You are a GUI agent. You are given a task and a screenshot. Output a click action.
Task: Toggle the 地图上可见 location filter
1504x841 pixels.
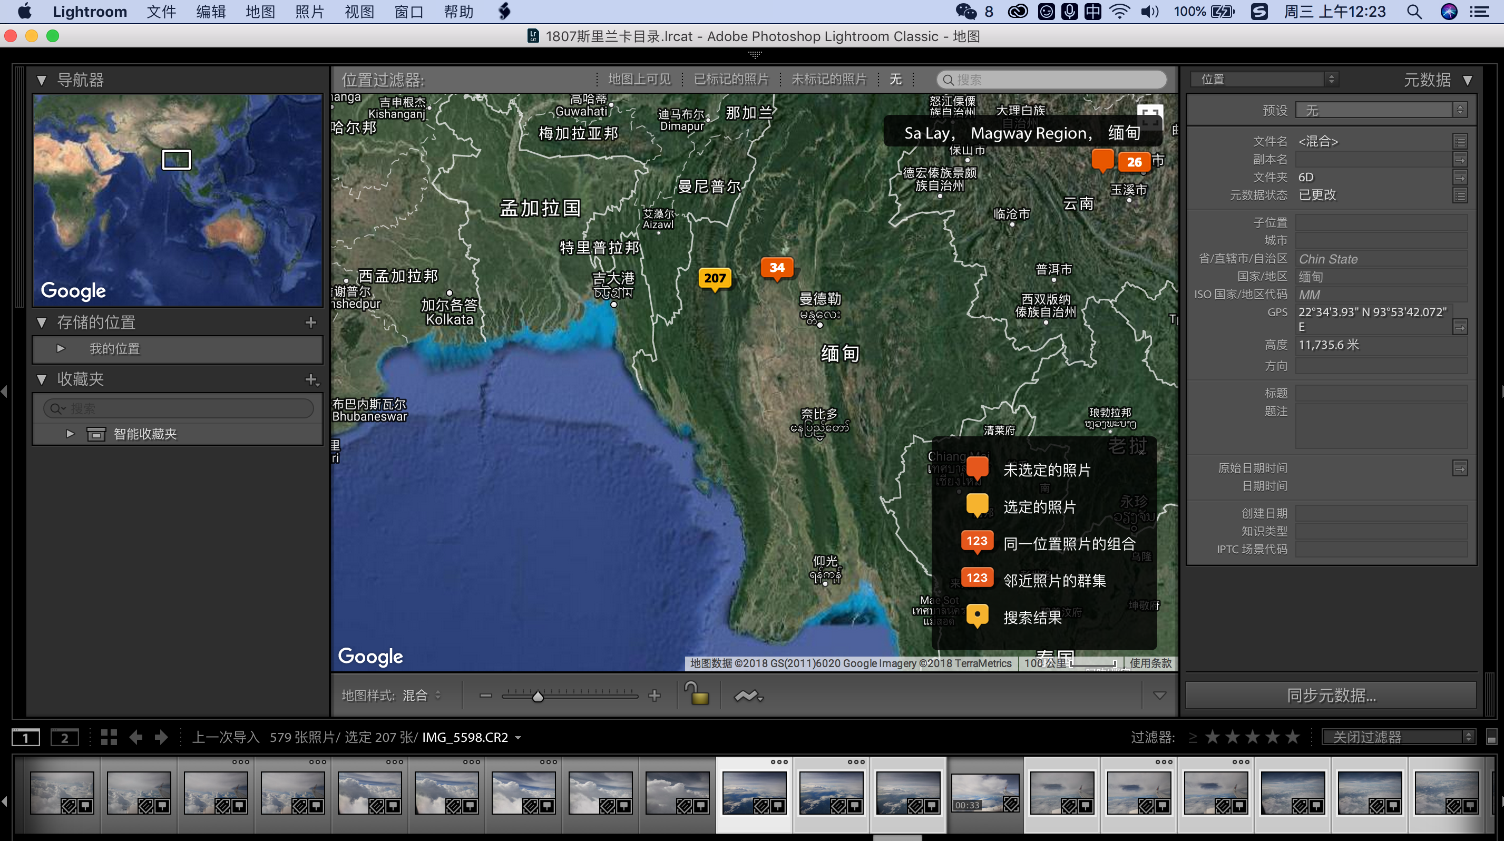pyautogui.click(x=639, y=80)
